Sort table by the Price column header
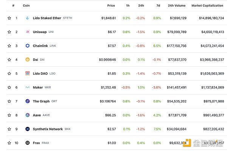227x151 pixels. (111, 6)
